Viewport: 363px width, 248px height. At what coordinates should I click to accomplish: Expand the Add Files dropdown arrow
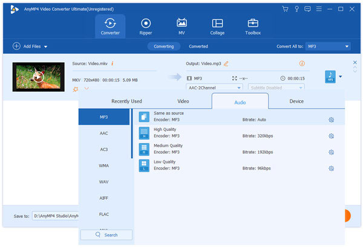45,46
